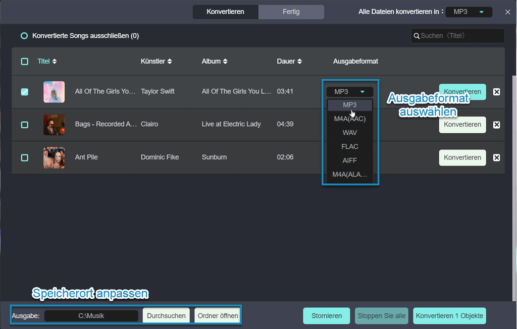Toggle Konvertierte Songs ausschließen option
The height and width of the screenshot is (329, 517).
[x=24, y=36]
